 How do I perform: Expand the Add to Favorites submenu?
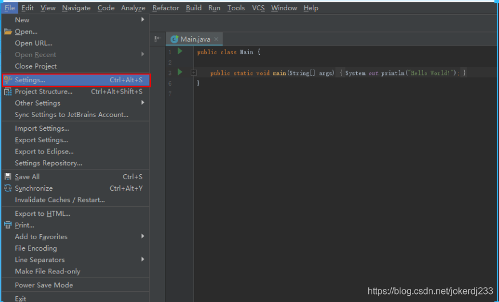coord(75,237)
